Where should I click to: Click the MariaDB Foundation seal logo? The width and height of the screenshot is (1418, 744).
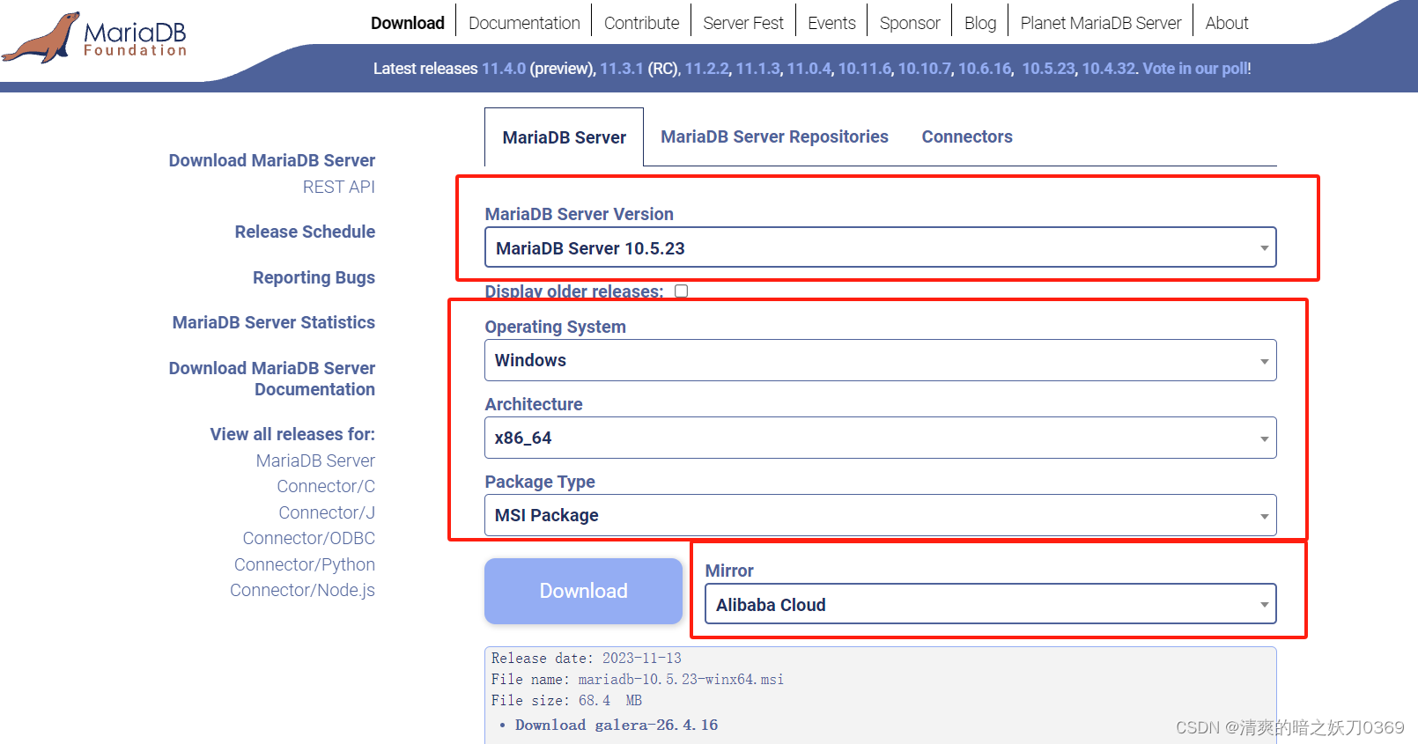pos(95,38)
